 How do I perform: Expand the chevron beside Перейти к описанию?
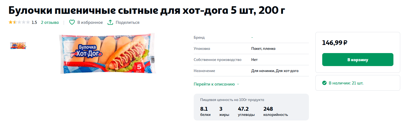click(x=238, y=84)
